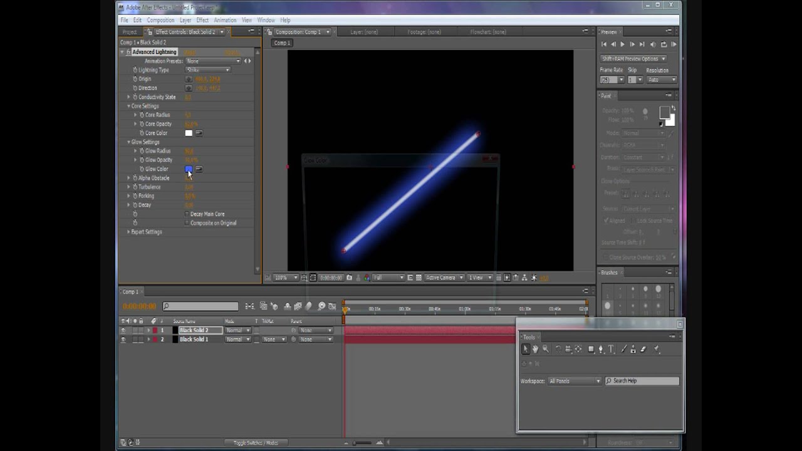802x451 pixels.
Task: Click the Search Help field
Action: (x=642, y=381)
